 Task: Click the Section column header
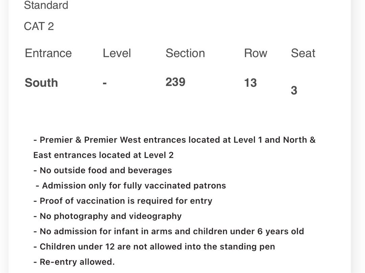[x=185, y=53]
